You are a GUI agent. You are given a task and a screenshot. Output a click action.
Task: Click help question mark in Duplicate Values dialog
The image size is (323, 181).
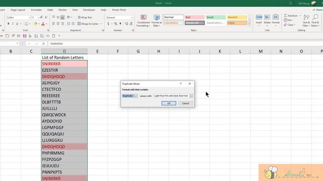pyautogui.click(x=181, y=83)
